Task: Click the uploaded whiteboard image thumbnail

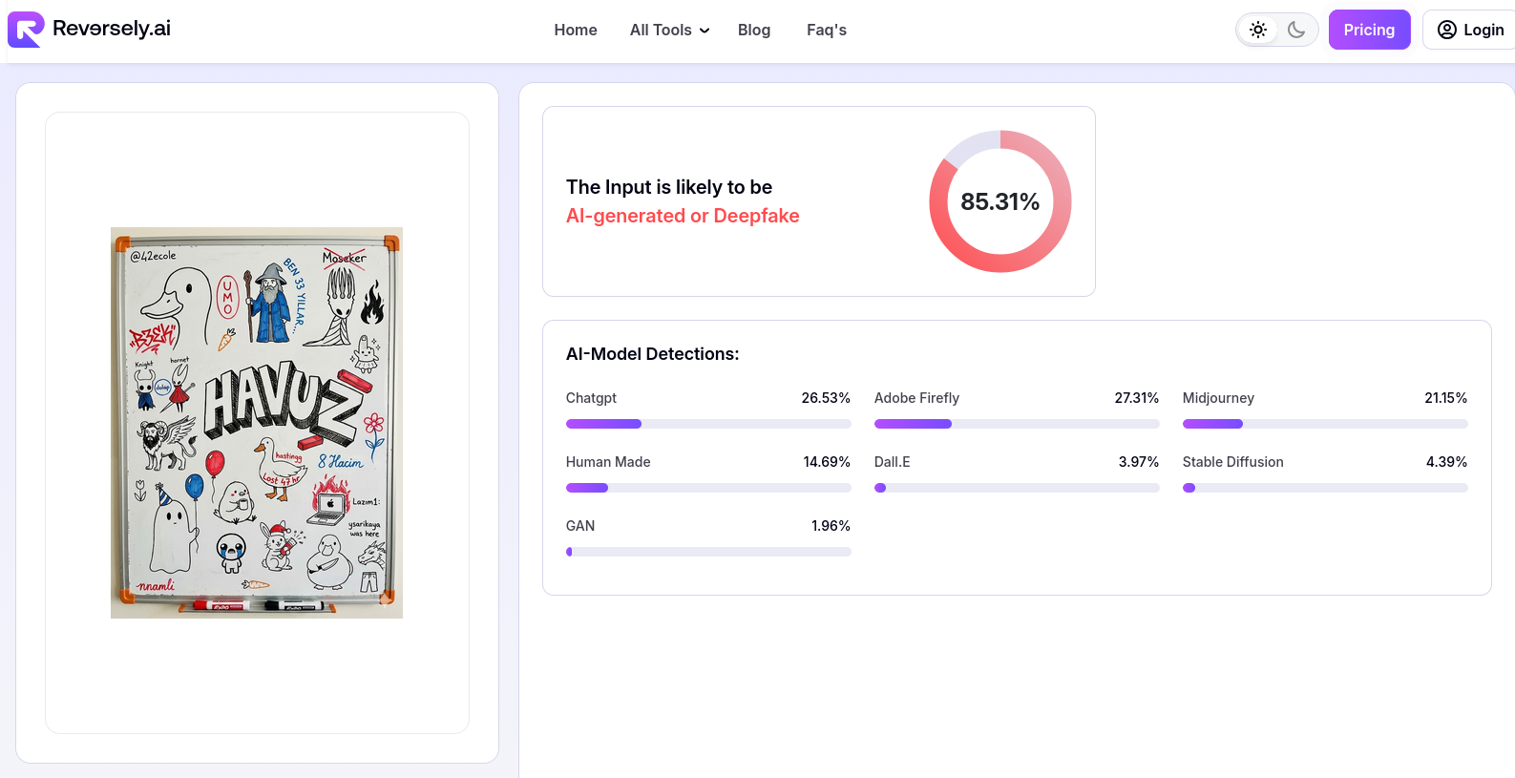Action: [256, 422]
